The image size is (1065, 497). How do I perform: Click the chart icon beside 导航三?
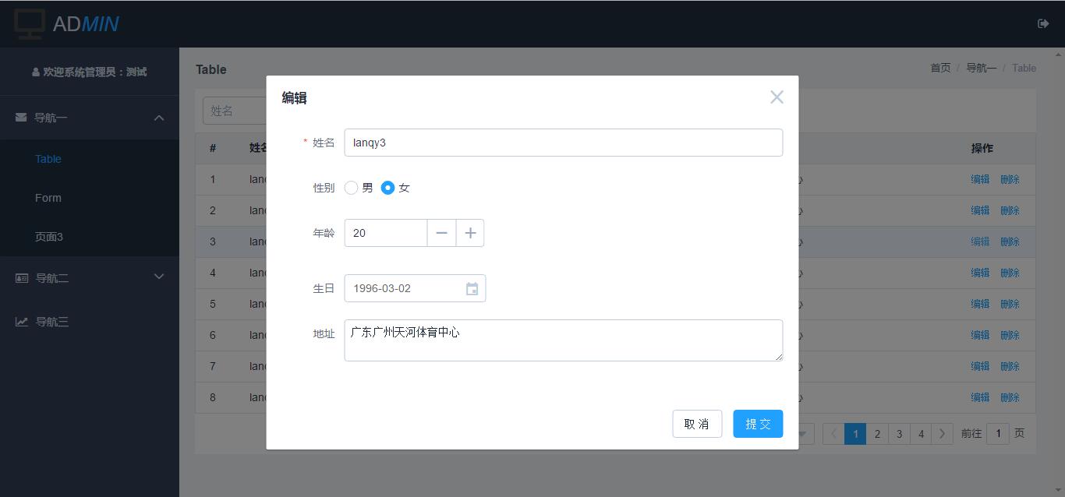pyautogui.click(x=22, y=322)
